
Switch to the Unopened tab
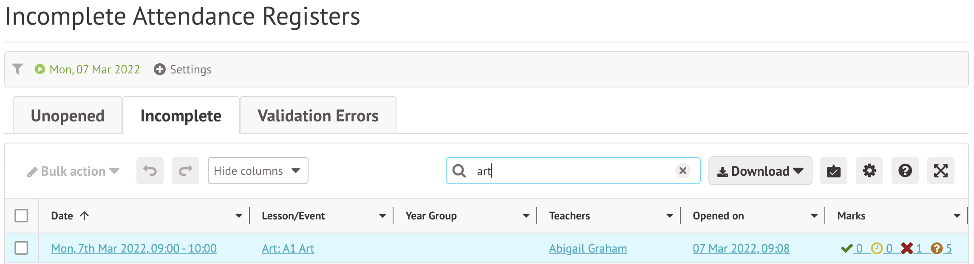point(68,116)
